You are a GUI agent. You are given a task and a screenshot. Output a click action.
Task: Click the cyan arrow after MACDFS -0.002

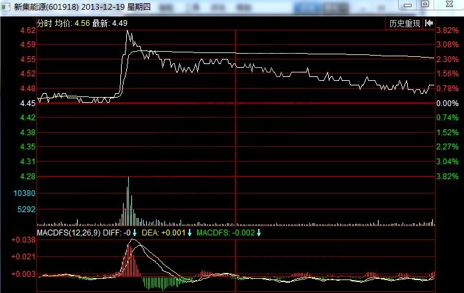point(259,233)
